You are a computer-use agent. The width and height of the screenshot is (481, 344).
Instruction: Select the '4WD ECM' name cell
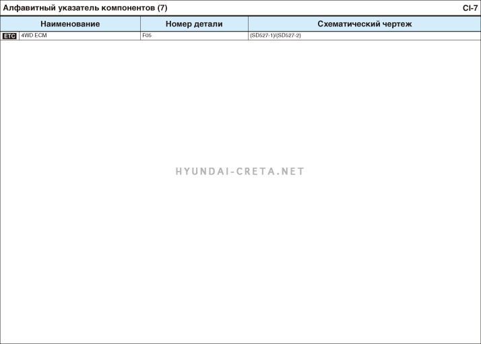pos(79,36)
